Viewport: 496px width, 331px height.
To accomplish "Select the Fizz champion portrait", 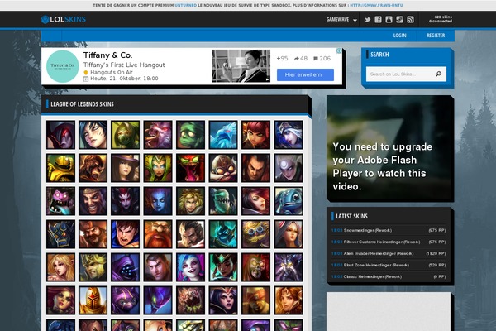I will [289, 201].
